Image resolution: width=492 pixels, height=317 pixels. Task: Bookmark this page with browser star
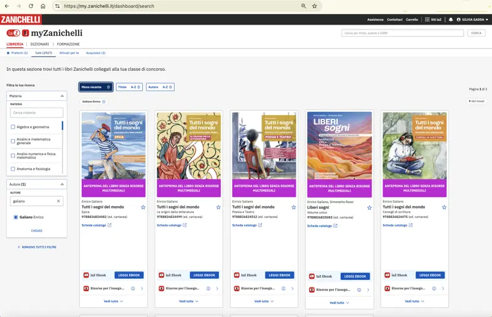(x=314, y=6)
